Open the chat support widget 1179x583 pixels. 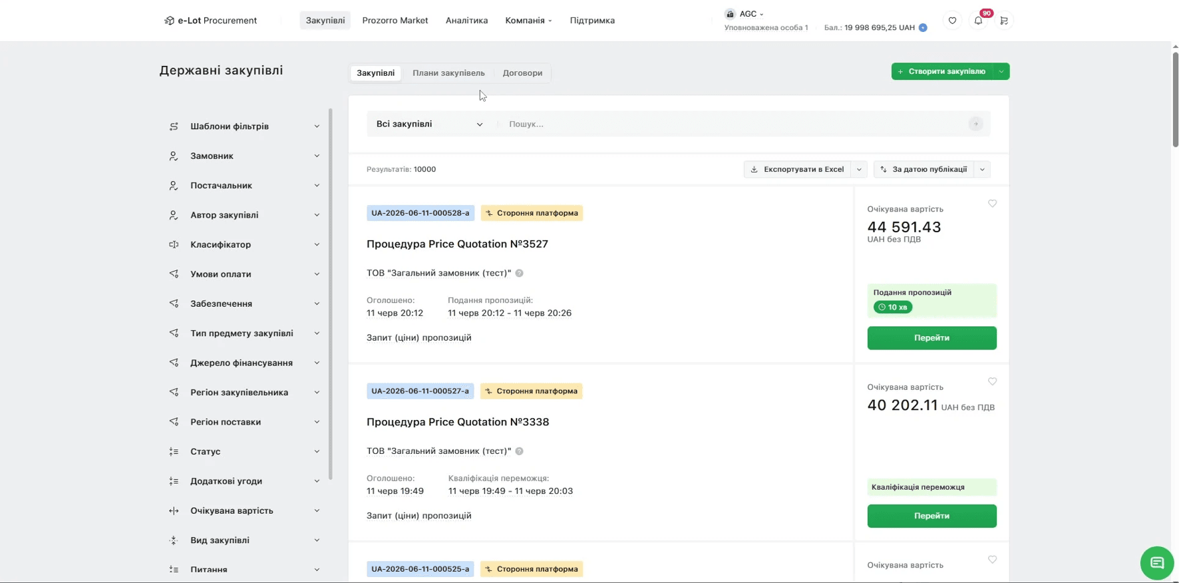(1157, 563)
